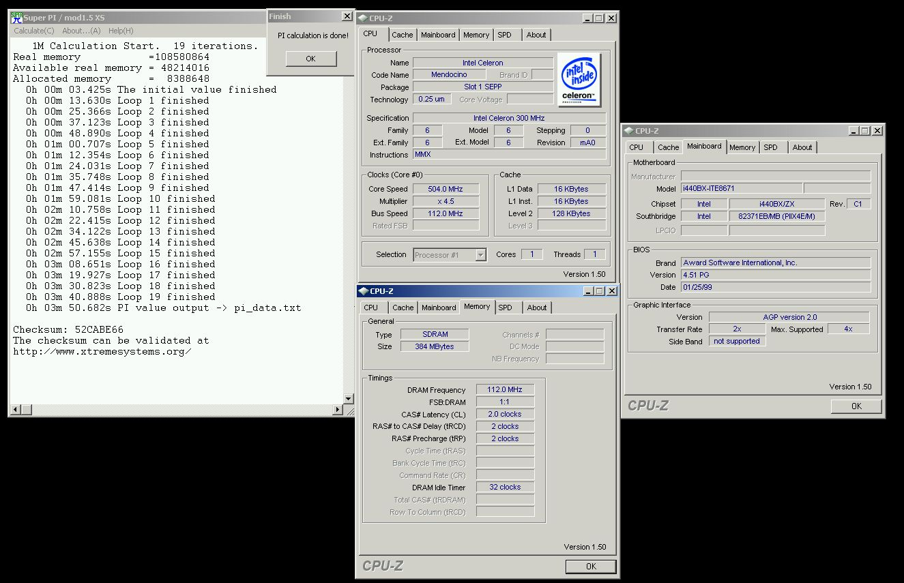This screenshot has height=583, width=904.
Task: Click the i440BX-ITE8671 model field
Action: coord(741,188)
